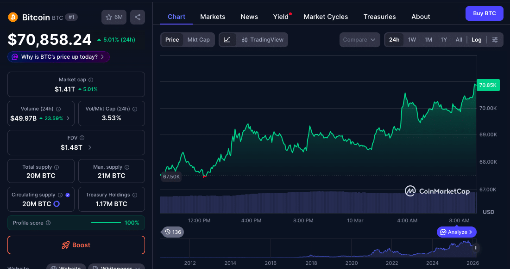Select Mkt Cap chart mode
Image resolution: width=510 pixels, height=269 pixels.
coord(198,40)
